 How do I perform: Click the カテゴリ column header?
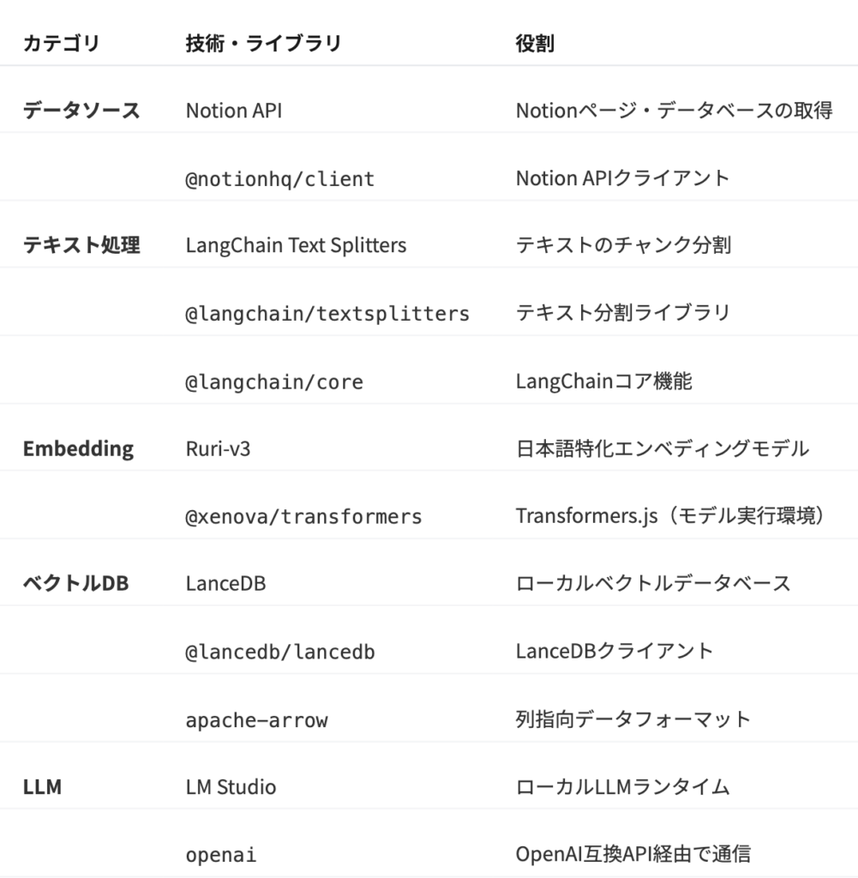[60, 44]
